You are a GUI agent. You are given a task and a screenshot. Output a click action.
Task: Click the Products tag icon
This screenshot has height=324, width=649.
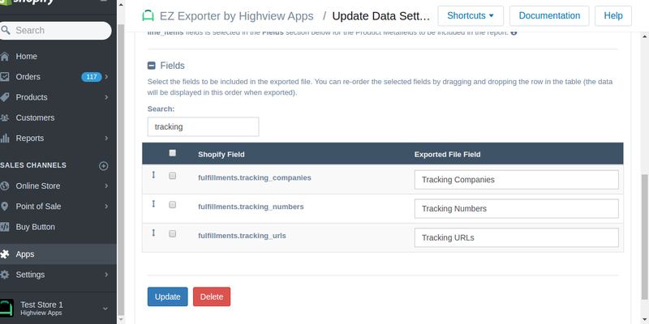[4, 97]
